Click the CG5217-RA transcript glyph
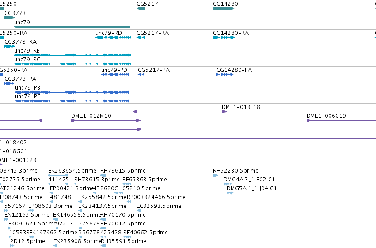The width and height of the screenshot is (376, 248). (141, 38)
